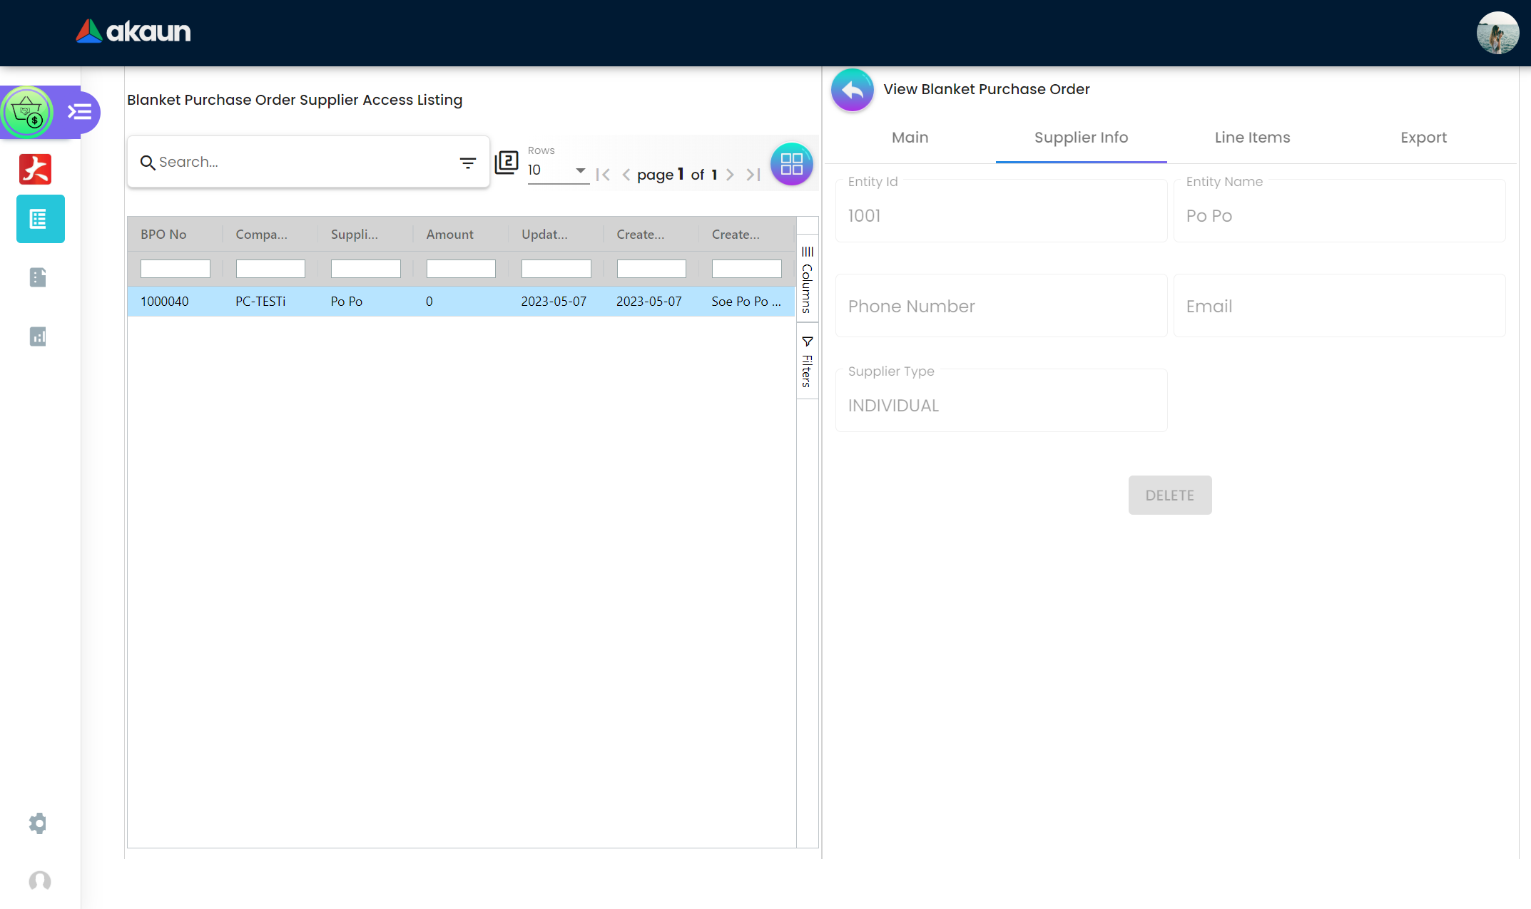
Task: Expand the Filters side panel
Action: 807,361
